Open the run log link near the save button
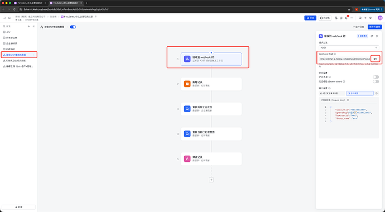Viewport: 385px width, 212px height. click(358, 27)
